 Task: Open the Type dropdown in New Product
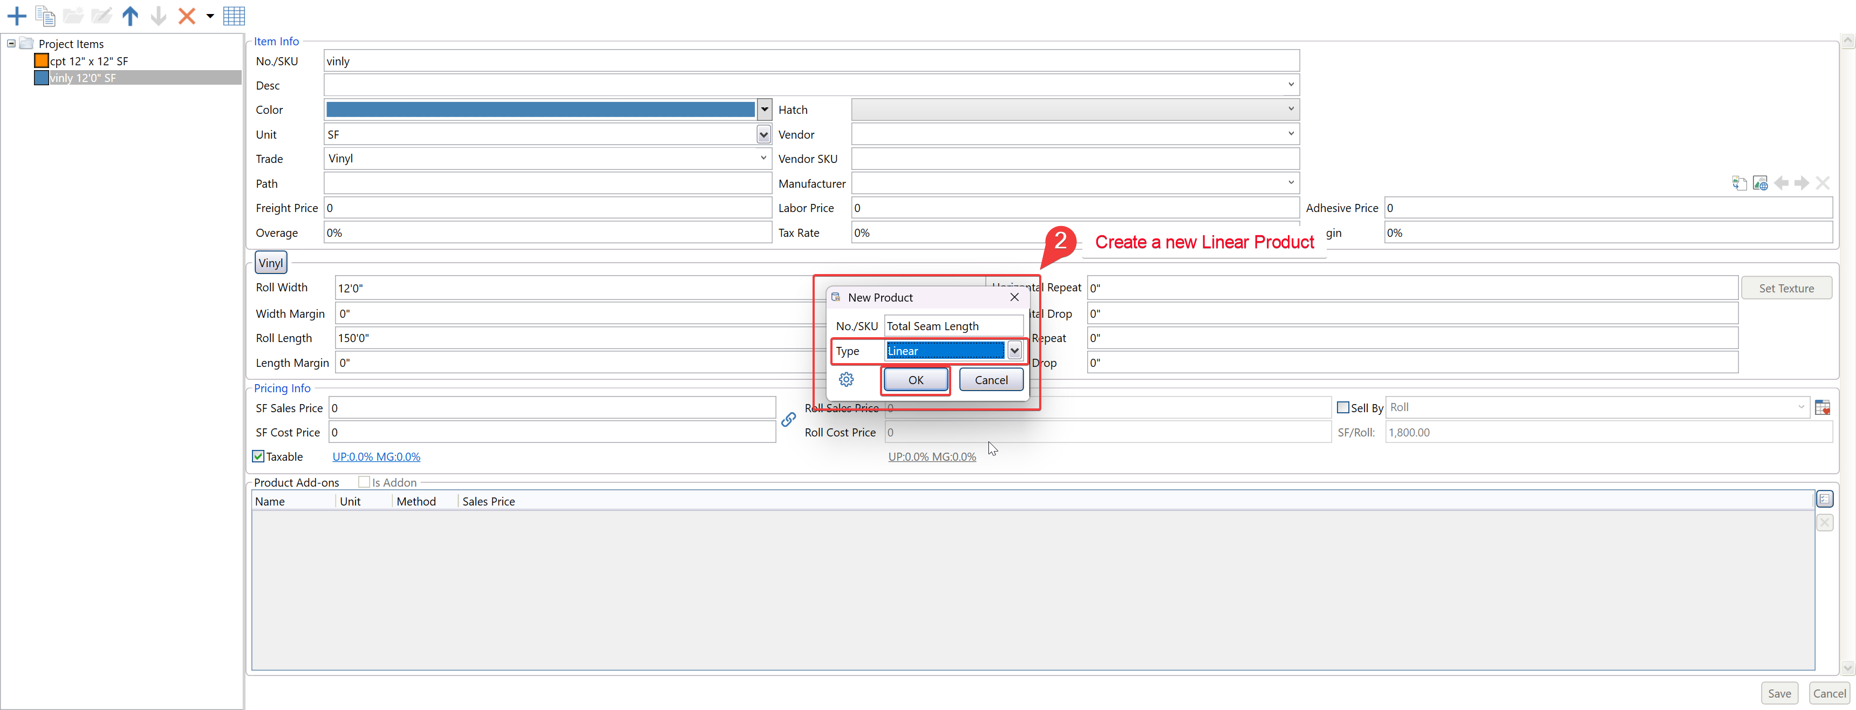point(1014,351)
